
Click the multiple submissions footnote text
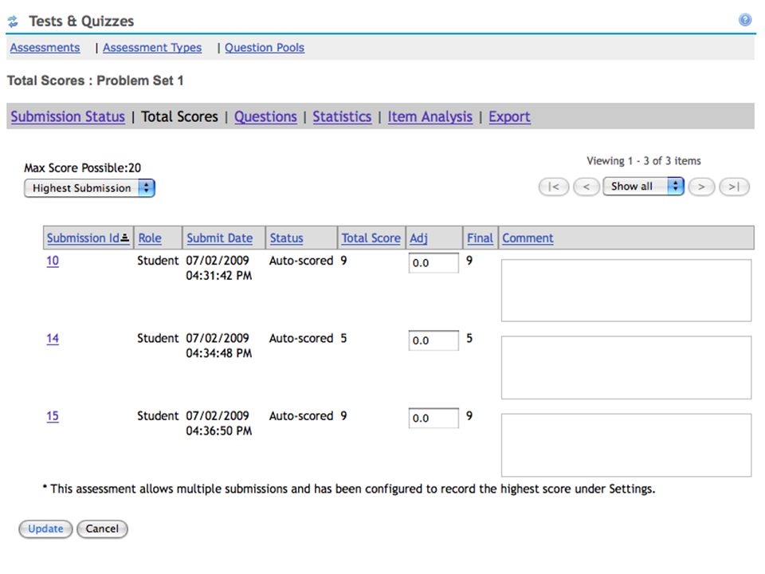(x=349, y=489)
